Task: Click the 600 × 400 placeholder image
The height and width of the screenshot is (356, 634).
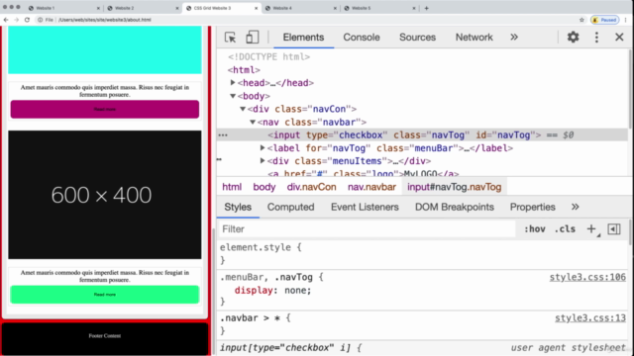Action: click(105, 195)
